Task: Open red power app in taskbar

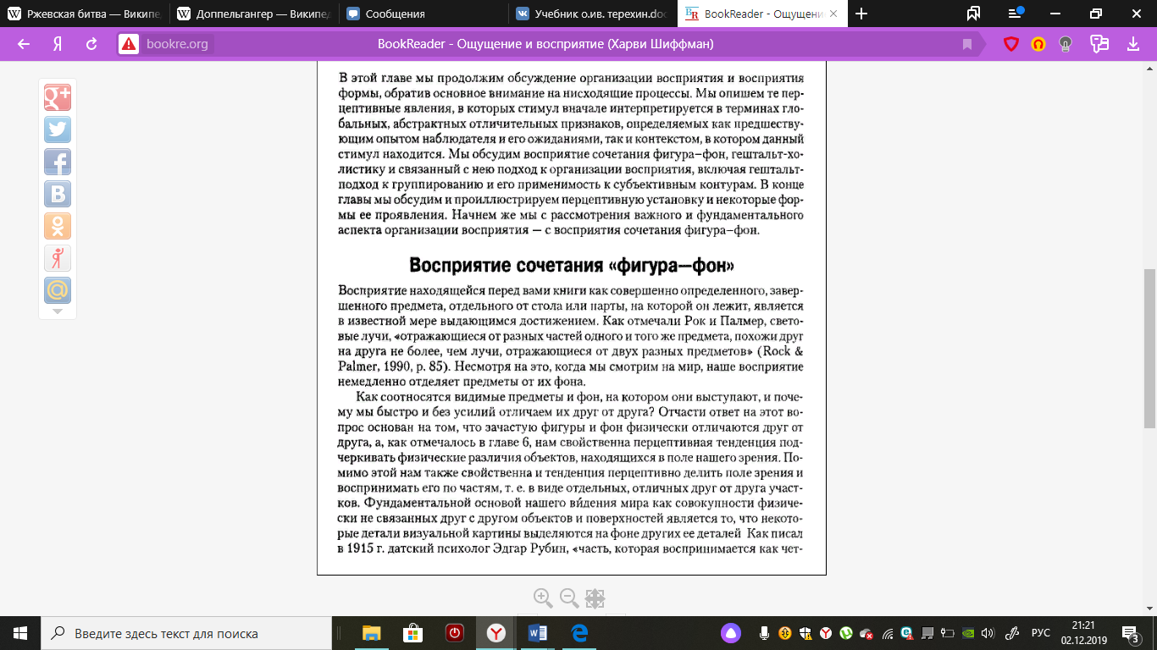Action: click(454, 633)
